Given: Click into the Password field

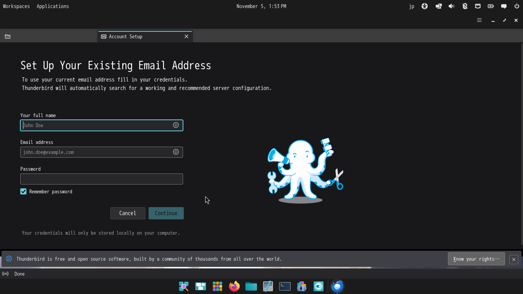Looking at the screenshot, I should pyautogui.click(x=101, y=179).
